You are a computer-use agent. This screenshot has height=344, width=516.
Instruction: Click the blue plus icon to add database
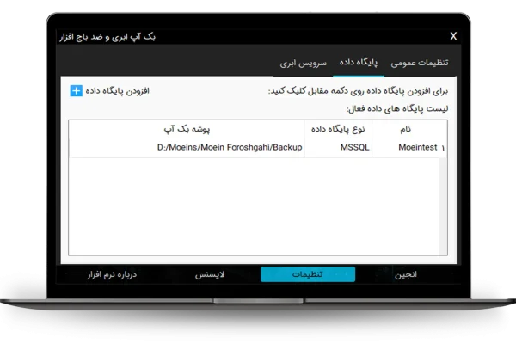click(x=76, y=90)
